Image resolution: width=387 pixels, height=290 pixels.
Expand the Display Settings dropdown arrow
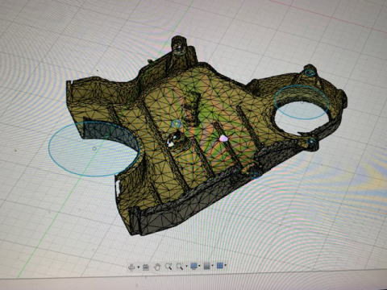pos(199,266)
